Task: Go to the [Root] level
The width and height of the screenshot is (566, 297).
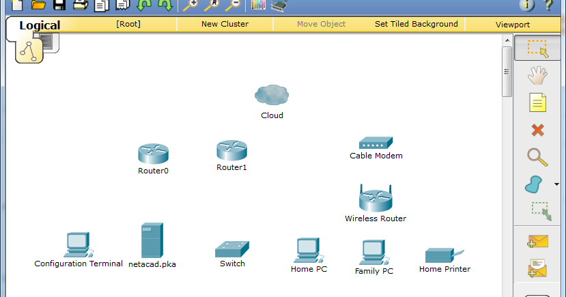Action: click(x=128, y=24)
